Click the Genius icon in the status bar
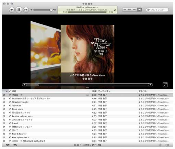Viewport: 175px width, 149px height. pyautogui.click(x=160, y=145)
